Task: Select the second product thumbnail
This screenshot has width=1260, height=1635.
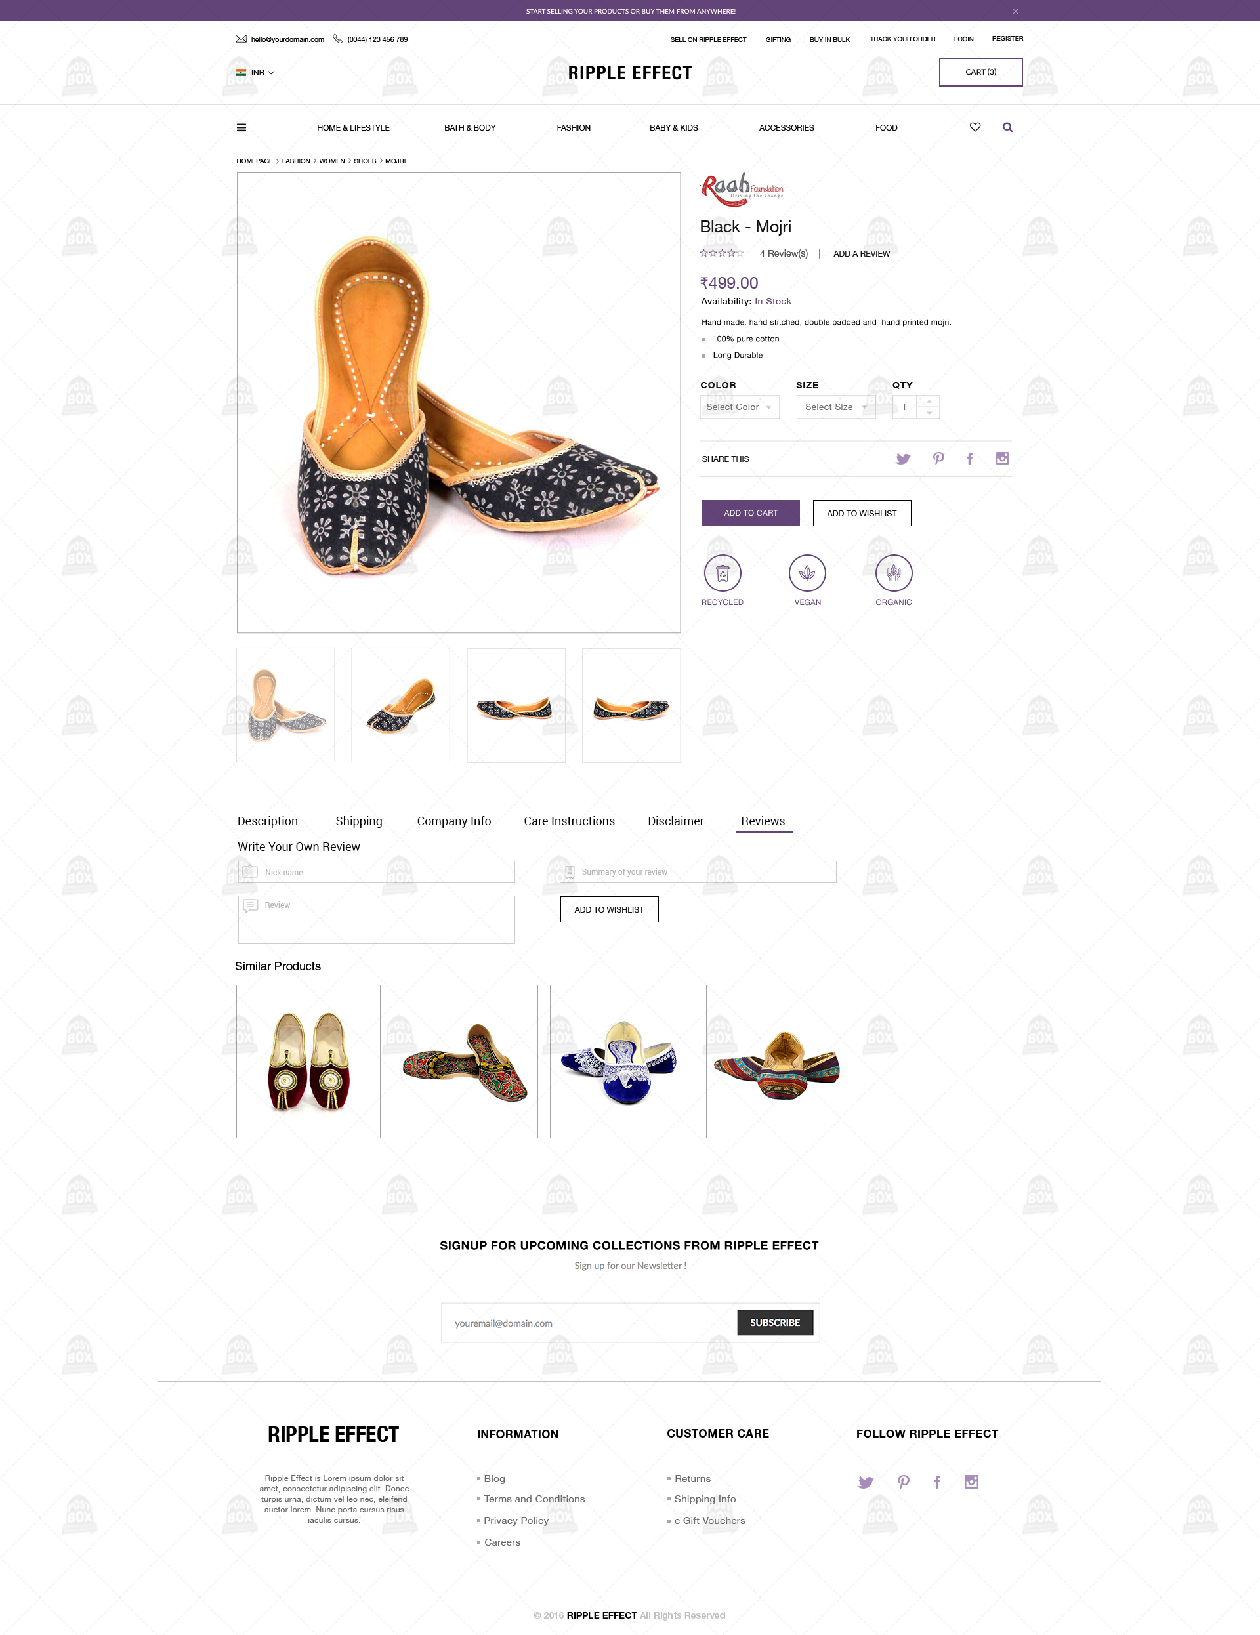Action: point(400,705)
